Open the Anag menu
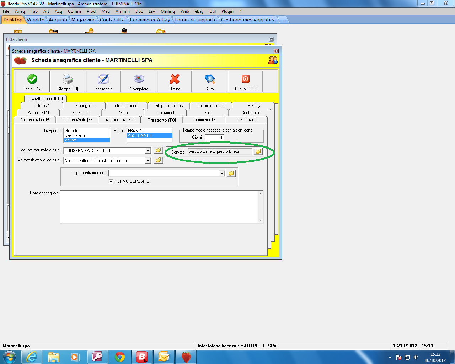Viewport: 455px width, 364px height. [x=20, y=11]
